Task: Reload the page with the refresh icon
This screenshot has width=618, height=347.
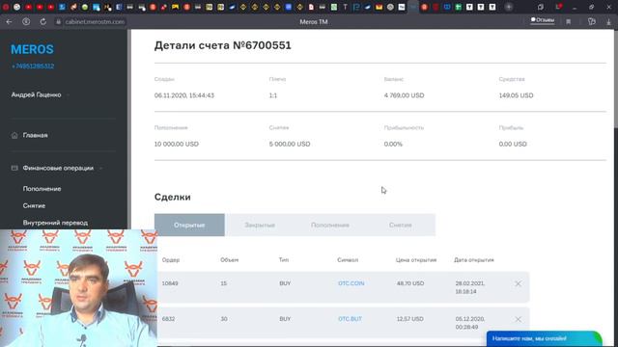Action: pyautogui.click(x=42, y=22)
